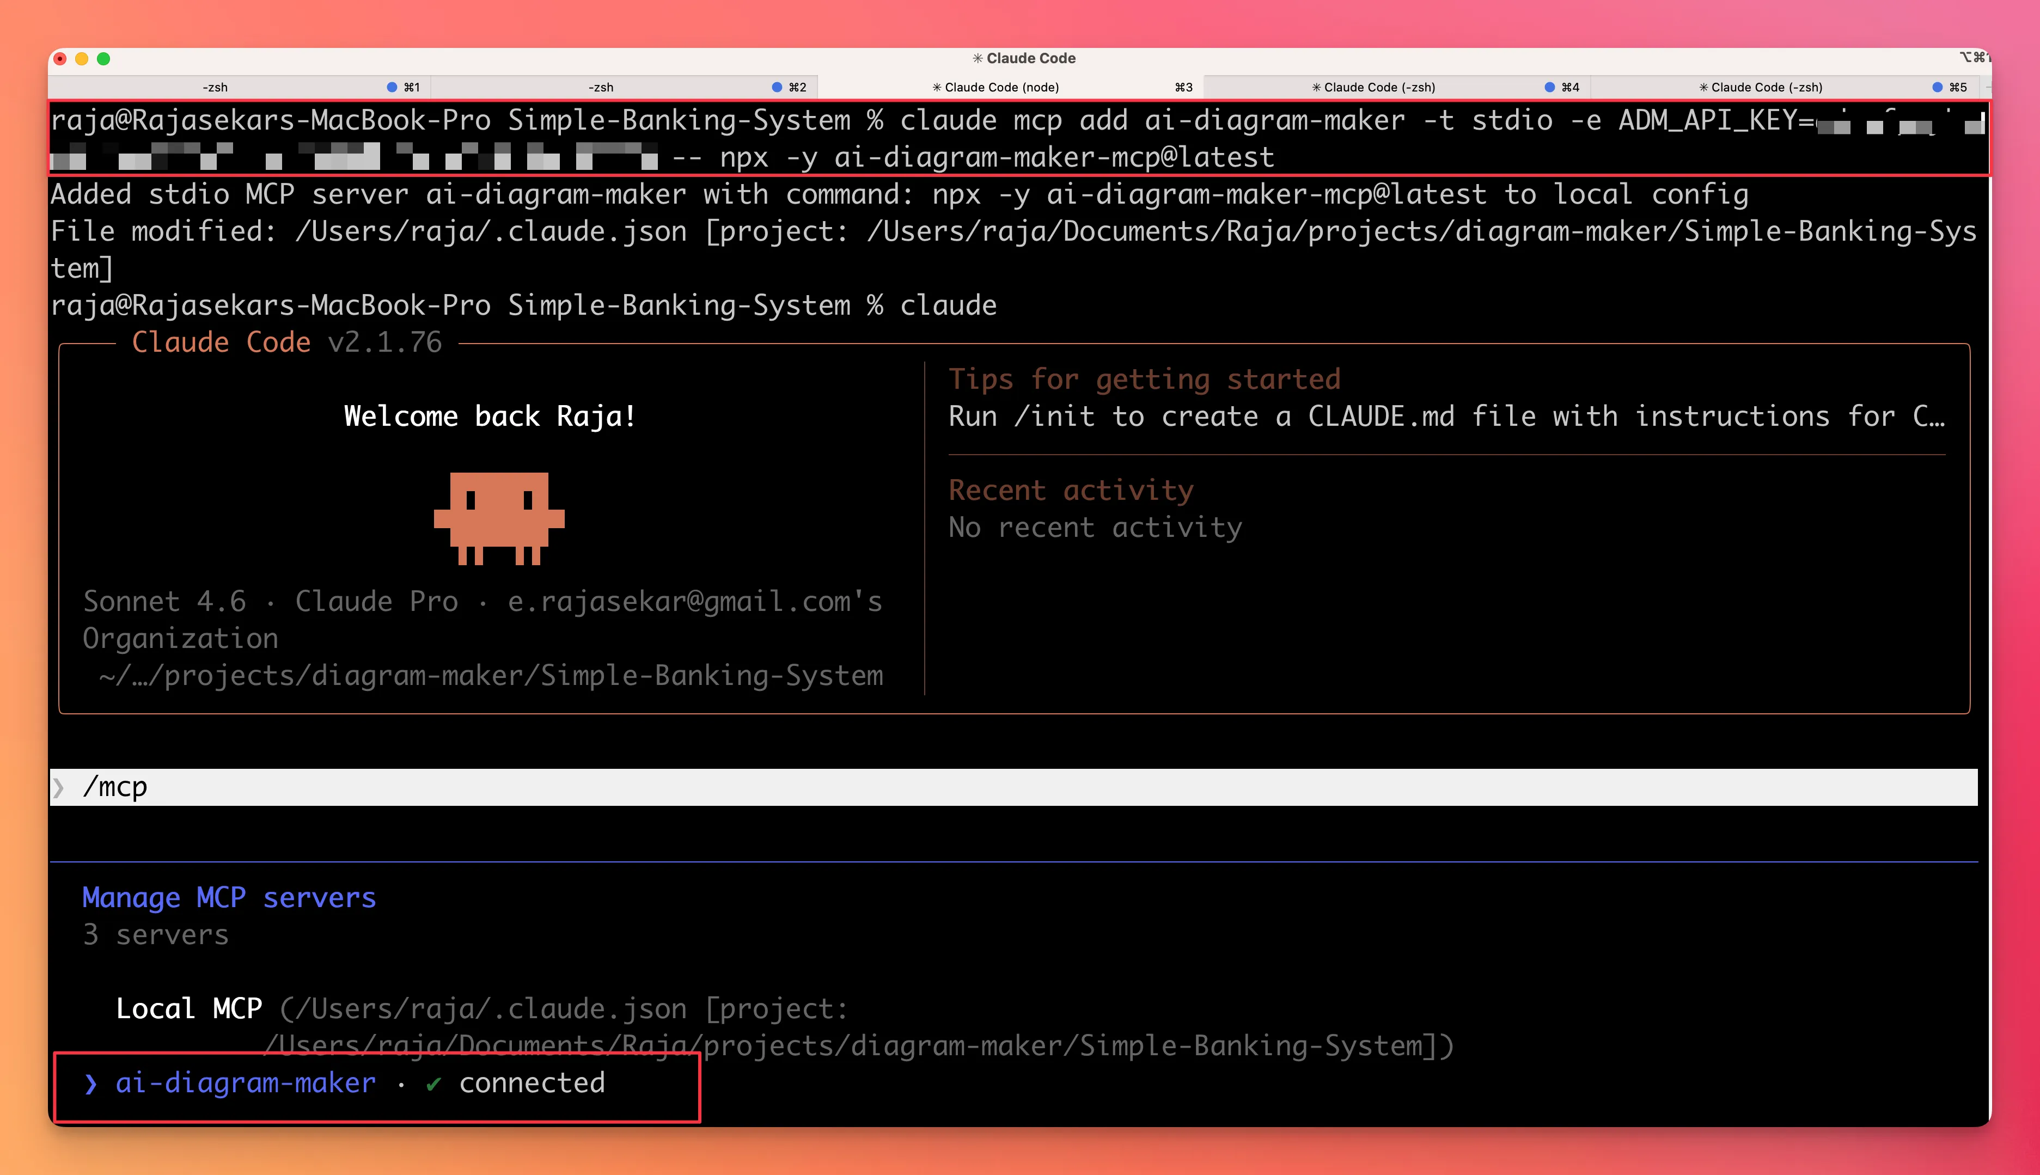2040x1175 pixels.
Task: Switch to the second -zsh tab
Action: [600, 87]
